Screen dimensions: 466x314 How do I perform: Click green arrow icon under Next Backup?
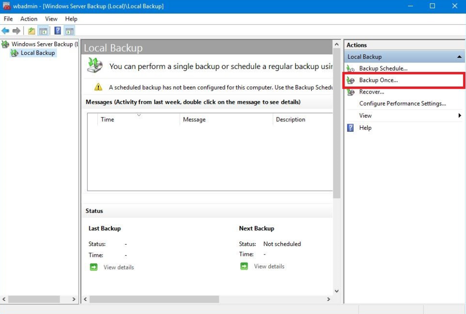click(244, 266)
